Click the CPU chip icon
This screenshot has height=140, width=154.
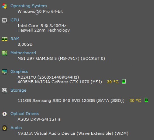click(5, 20)
